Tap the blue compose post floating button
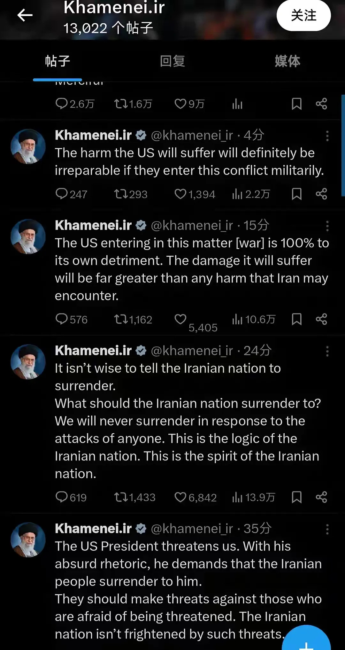Image resolution: width=345 pixels, height=650 pixels. 306,638
